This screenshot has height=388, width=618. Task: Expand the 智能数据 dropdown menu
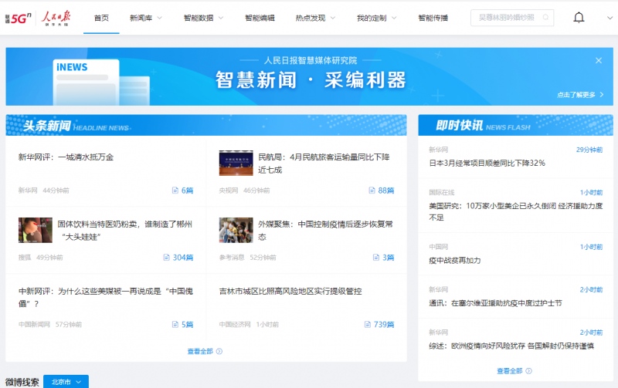tap(204, 18)
